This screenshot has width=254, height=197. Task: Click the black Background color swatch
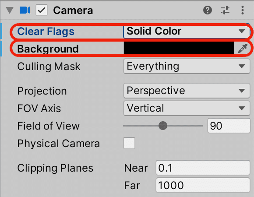tap(179, 48)
